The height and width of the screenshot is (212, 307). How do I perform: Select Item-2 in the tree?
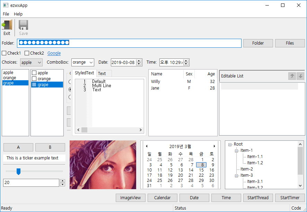pos(246,169)
